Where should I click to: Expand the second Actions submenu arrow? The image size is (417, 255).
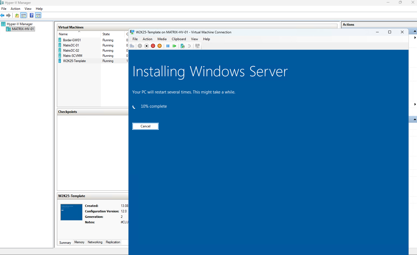click(415, 104)
